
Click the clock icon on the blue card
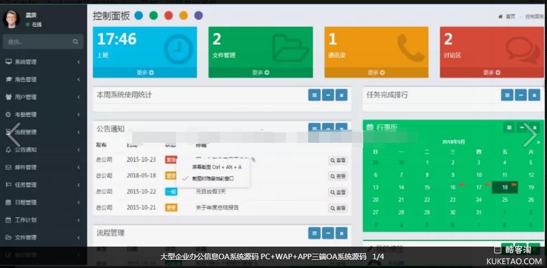[178, 49]
